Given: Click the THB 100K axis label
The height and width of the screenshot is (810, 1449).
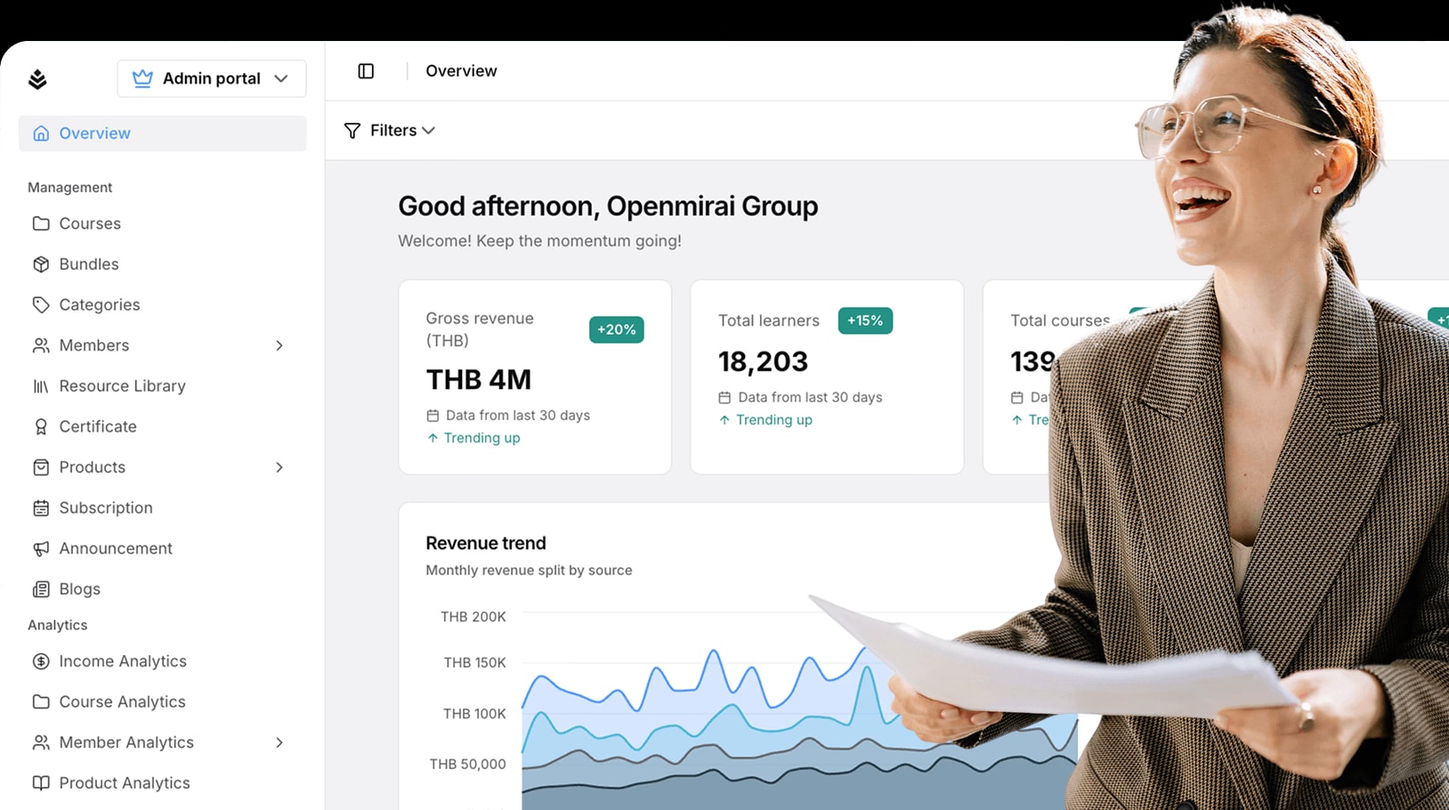Looking at the screenshot, I should pos(474,714).
